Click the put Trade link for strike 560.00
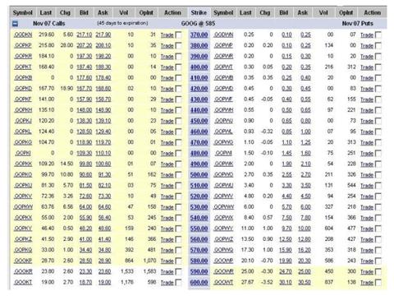Screen dimensions: 394x296 tap(367, 239)
